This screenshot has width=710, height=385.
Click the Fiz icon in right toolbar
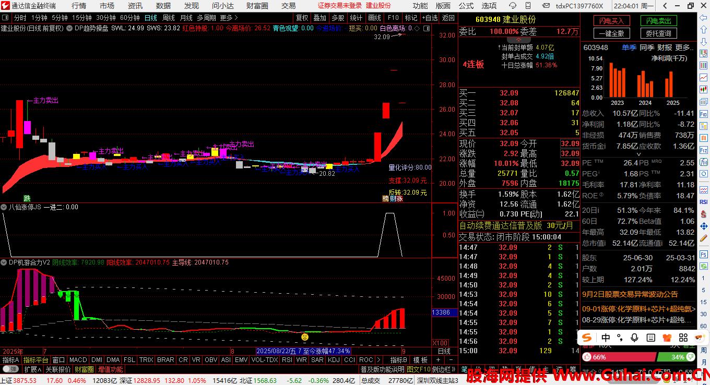703,150
